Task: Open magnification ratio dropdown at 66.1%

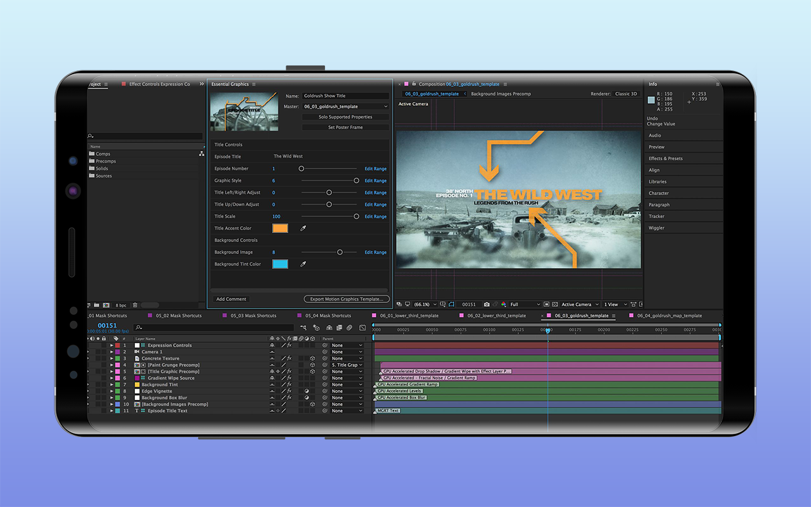Action: (426, 304)
